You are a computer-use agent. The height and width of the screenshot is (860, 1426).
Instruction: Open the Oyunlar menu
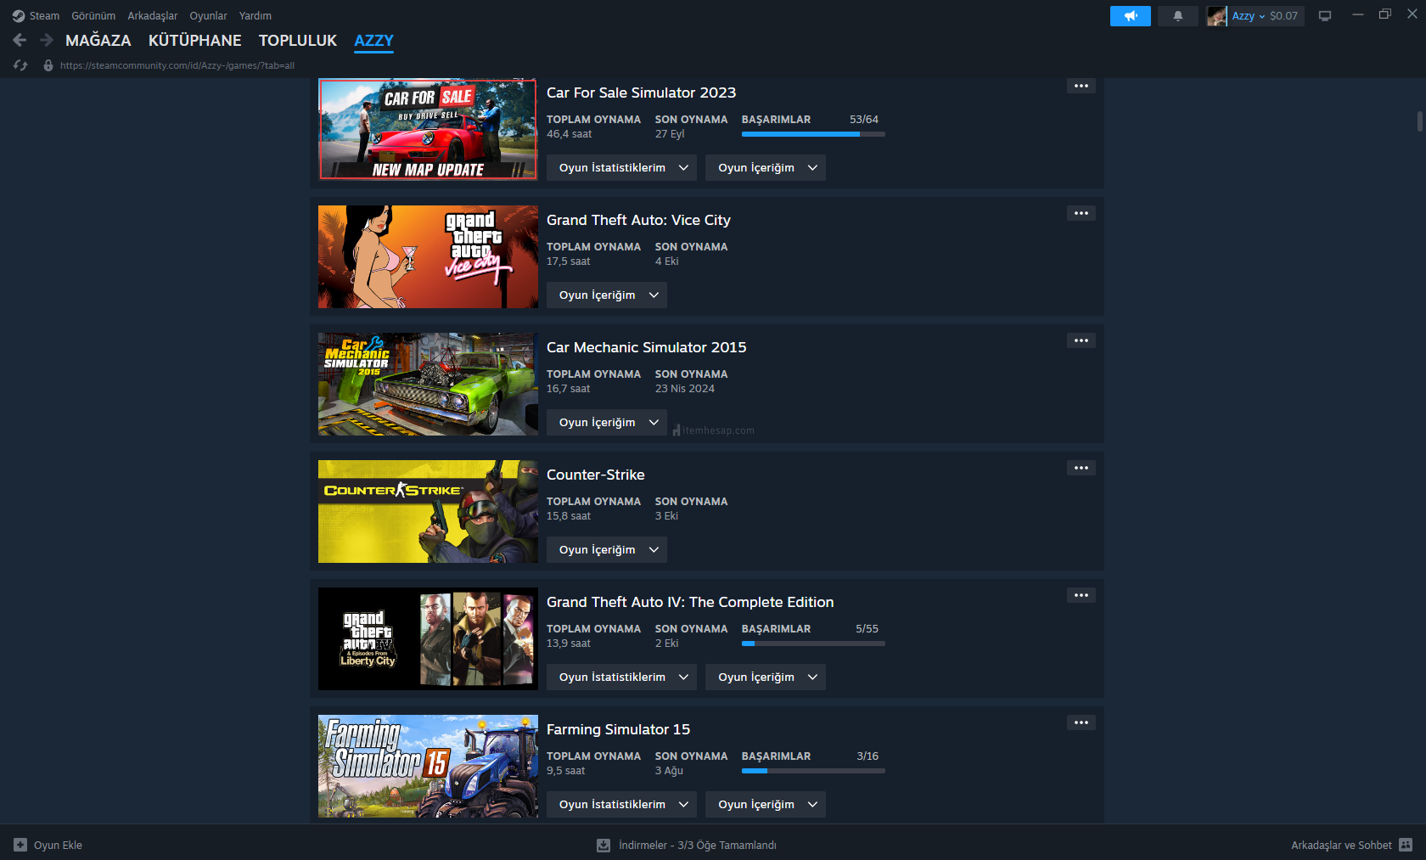(208, 16)
